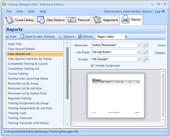Select the Audit Trail report
The image size is (170, 137).
click(15, 44)
